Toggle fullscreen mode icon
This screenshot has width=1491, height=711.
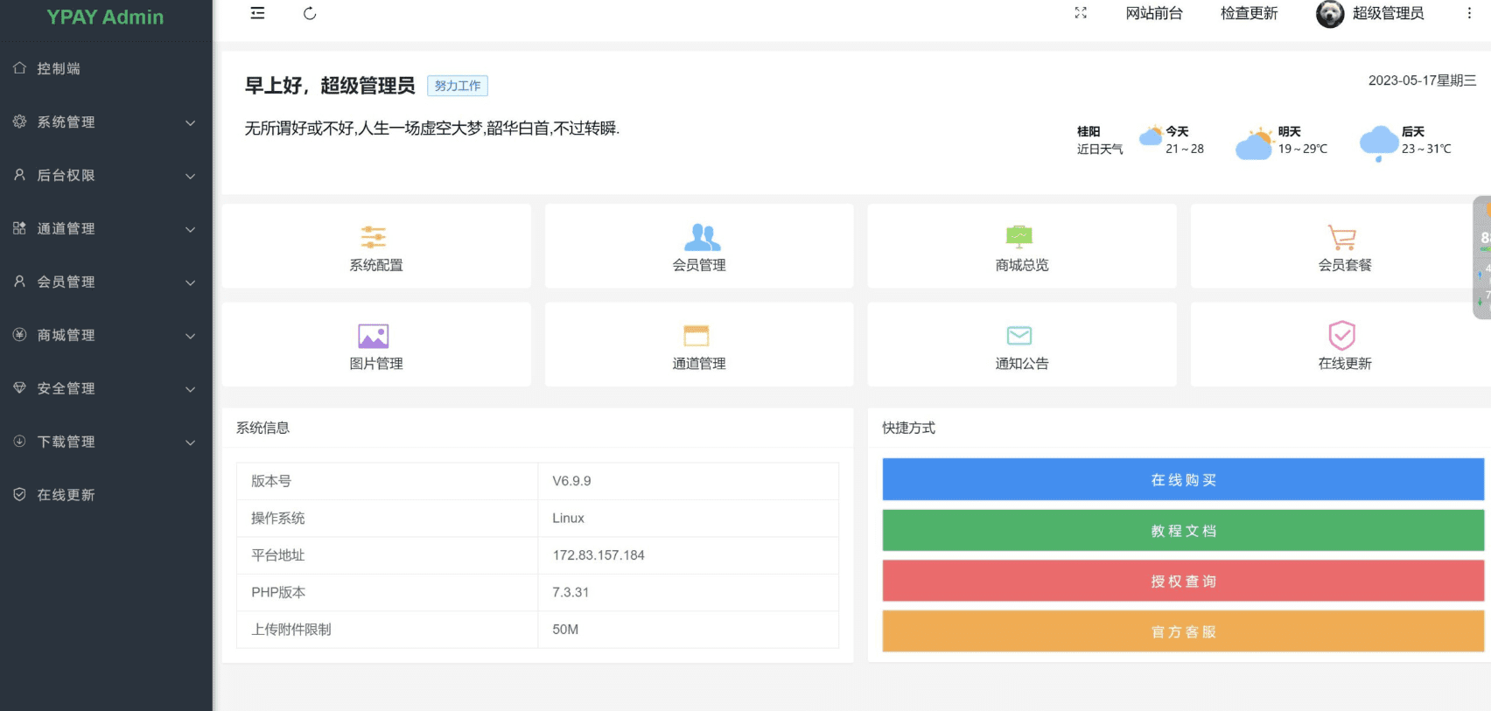pos(1081,13)
